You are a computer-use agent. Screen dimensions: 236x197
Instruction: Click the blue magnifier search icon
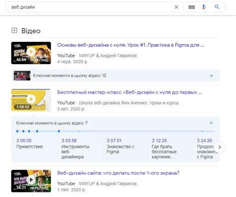[x=217, y=7]
